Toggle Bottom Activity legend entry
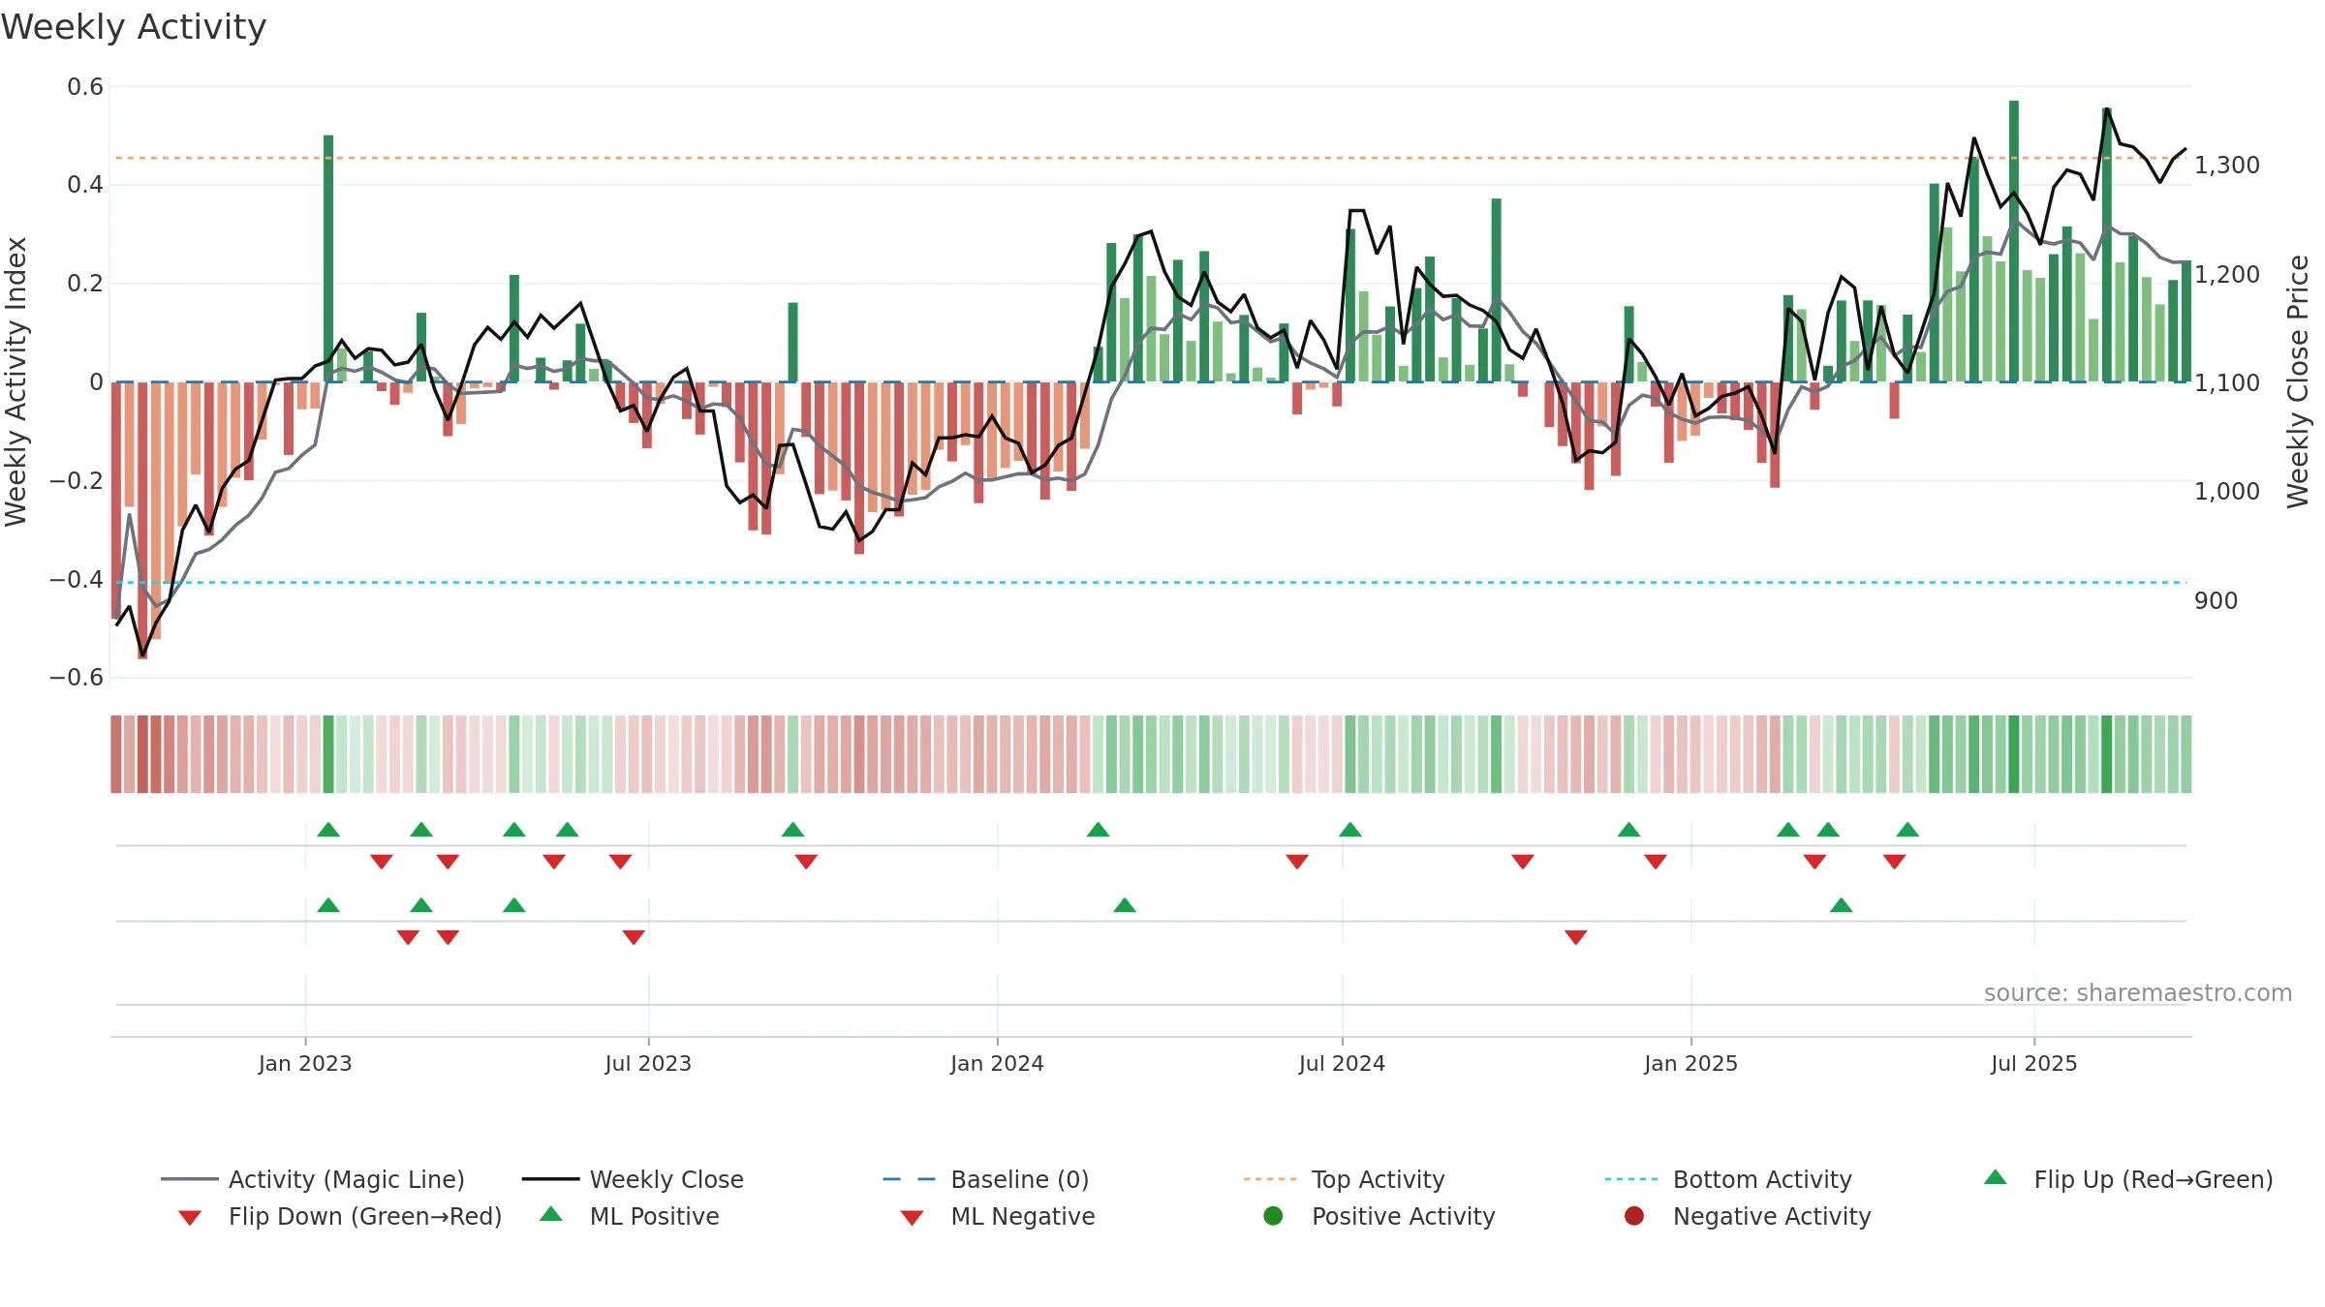This screenshot has height=1307, width=2325. 1728,1179
